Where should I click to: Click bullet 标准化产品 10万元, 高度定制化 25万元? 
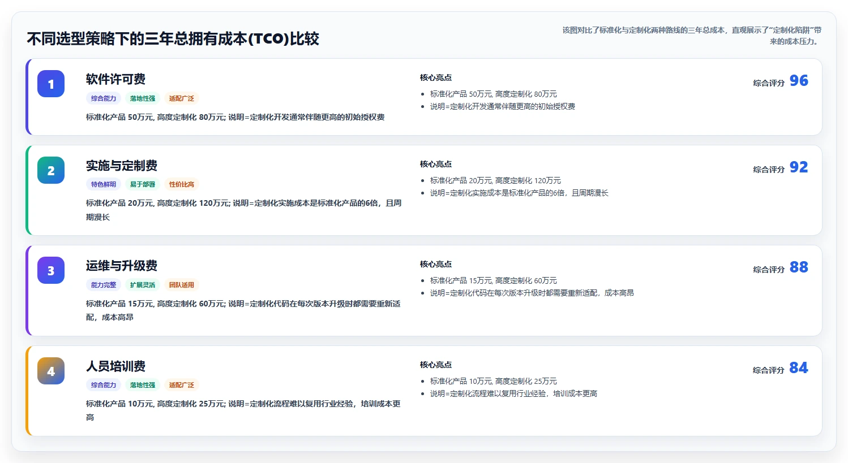click(x=494, y=382)
